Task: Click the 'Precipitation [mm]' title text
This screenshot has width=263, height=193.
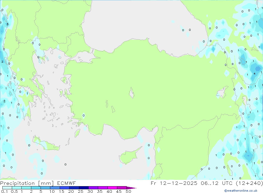Action: [x=27, y=183]
